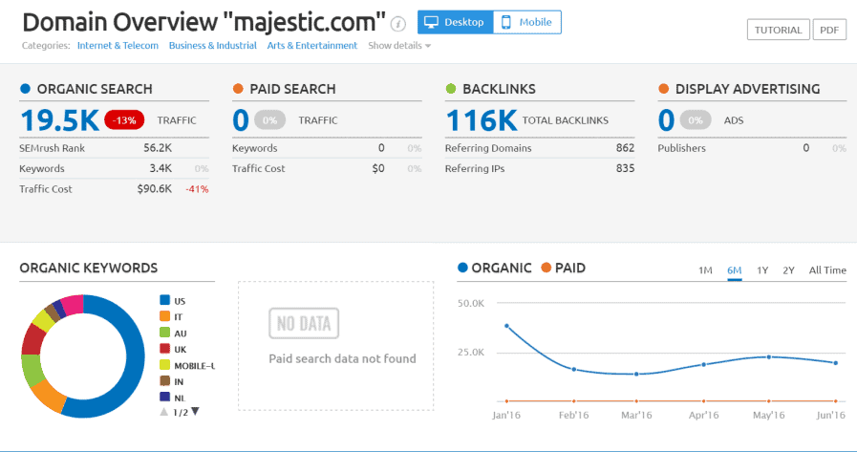Switch to Mobile view
The height and width of the screenshot is (452, 857).
click(x=526, y=22)
